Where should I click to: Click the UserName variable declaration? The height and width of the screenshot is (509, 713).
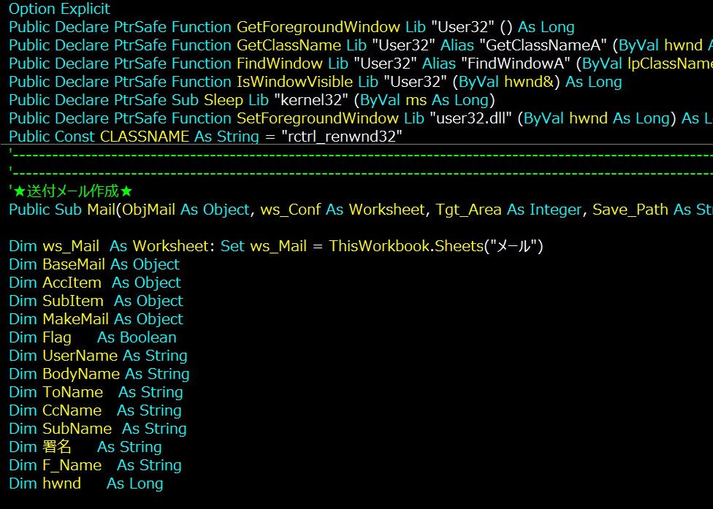pyautogui.click(x=98, y=356)
